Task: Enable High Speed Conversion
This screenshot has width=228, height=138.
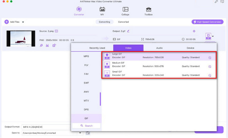Action: pos(207,22)
